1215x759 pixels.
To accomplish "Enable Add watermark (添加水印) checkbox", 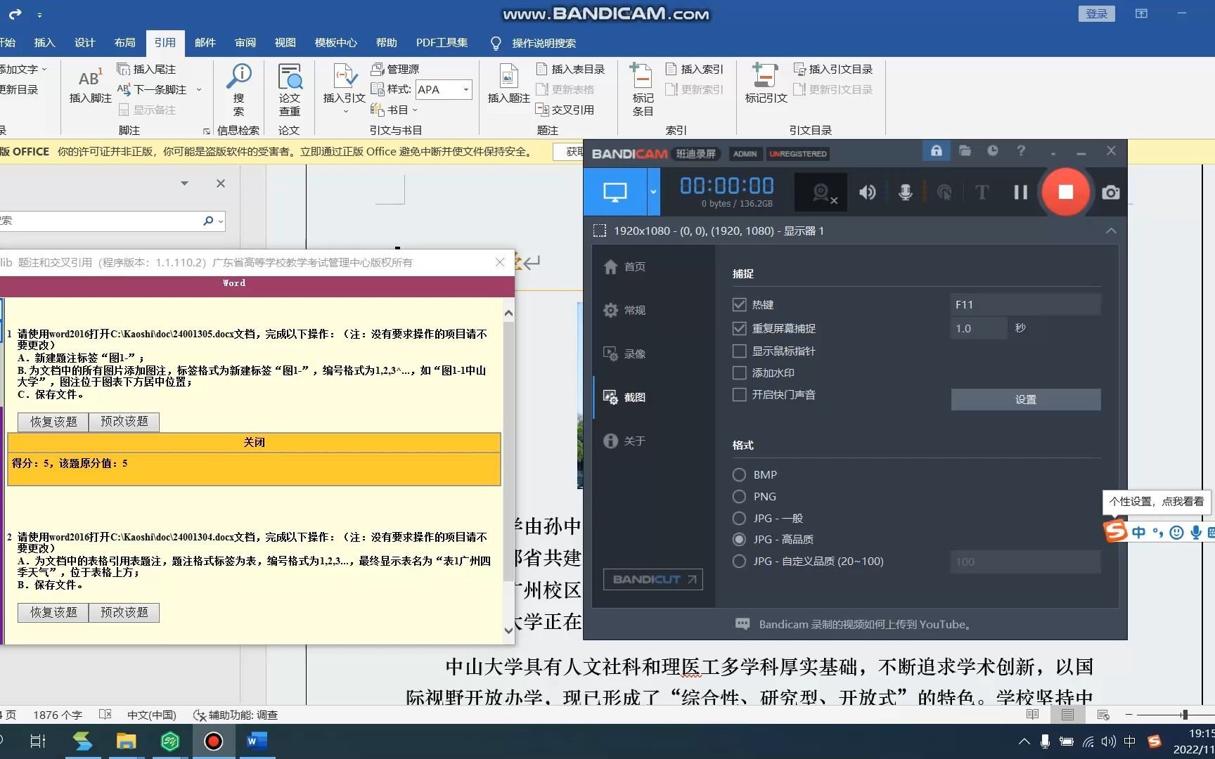I will point(739,372).
